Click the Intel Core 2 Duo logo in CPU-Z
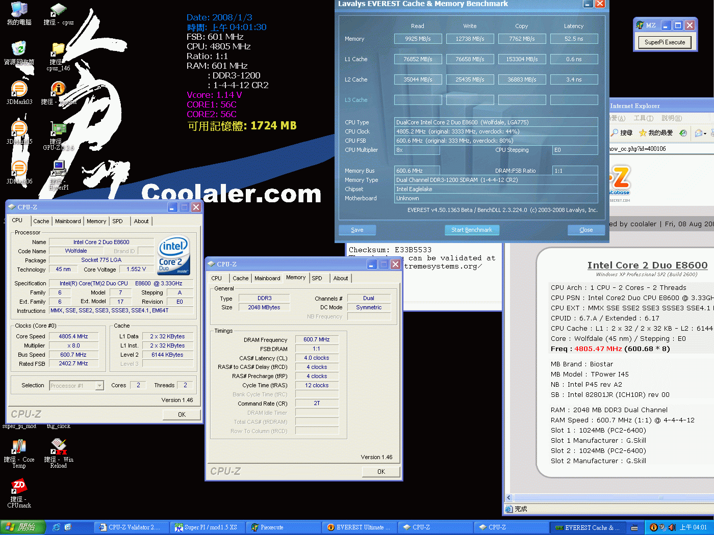The image size is (714, 535). [x=173, y=255]
